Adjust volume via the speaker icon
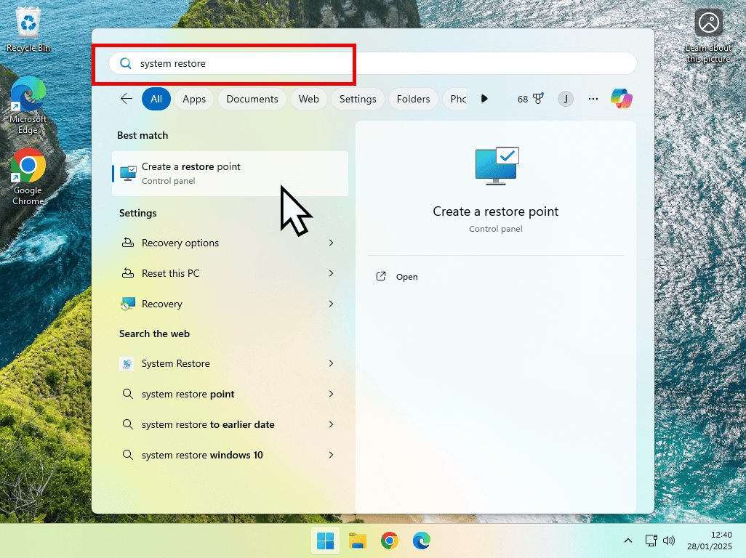The height and width of the screenshot is (558, 746). [668, 541]
